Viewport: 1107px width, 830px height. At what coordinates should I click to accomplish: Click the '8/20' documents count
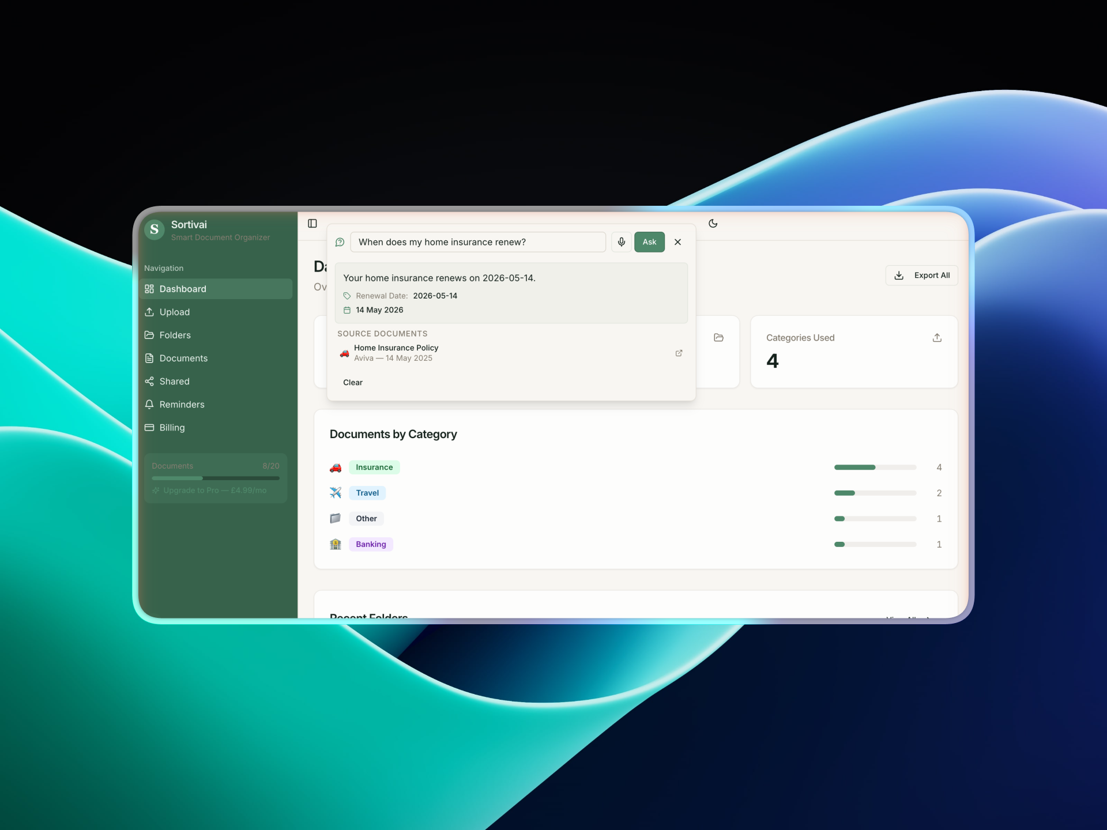pos(271,466)
